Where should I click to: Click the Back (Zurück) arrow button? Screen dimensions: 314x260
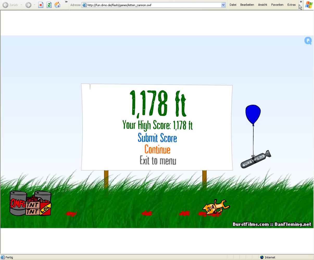point(10,5)
